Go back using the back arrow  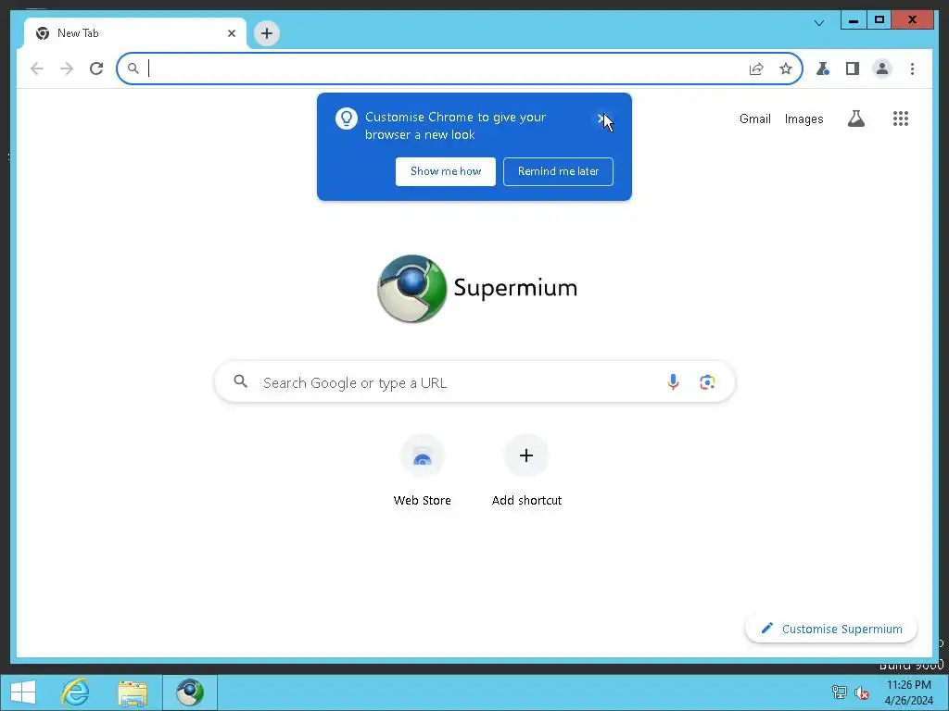37,69
